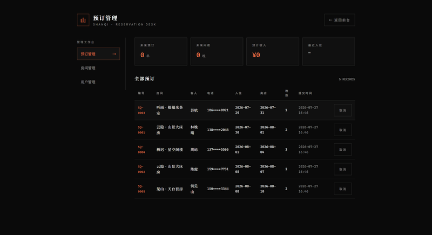The width and height of the screenshot is (432, 235).
Task: Click the 全部预订 section heading
Action: pos(145,79)
